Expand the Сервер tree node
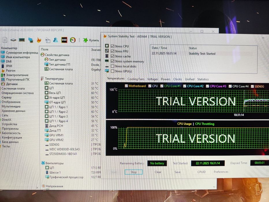 coord(7,98)
